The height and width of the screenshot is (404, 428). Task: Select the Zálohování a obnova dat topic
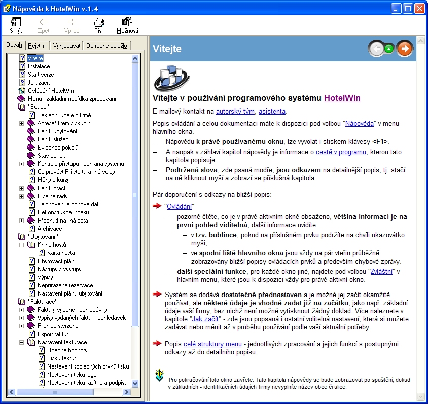pyautogui.click(x=68, y=204)
